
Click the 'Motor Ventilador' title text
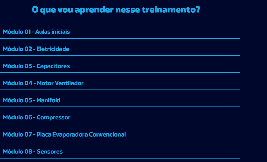[x=60, y=83]
